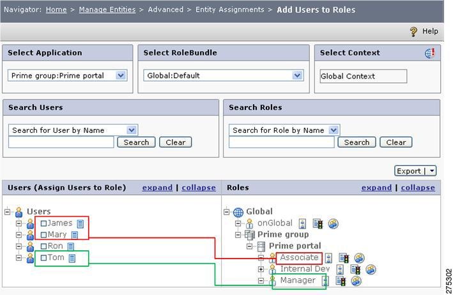This screenshot has height=295, width=453.
Task: Click the role name search input field
Action: (x=282, y=142)
